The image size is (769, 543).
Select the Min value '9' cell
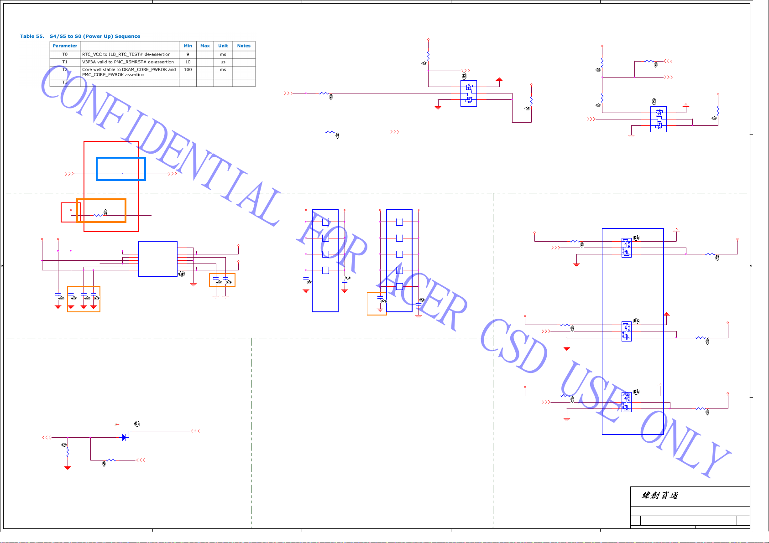tap(188, 54)
